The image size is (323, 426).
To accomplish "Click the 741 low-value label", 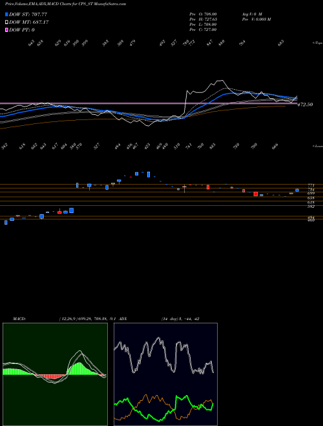I will coord(189,147).
